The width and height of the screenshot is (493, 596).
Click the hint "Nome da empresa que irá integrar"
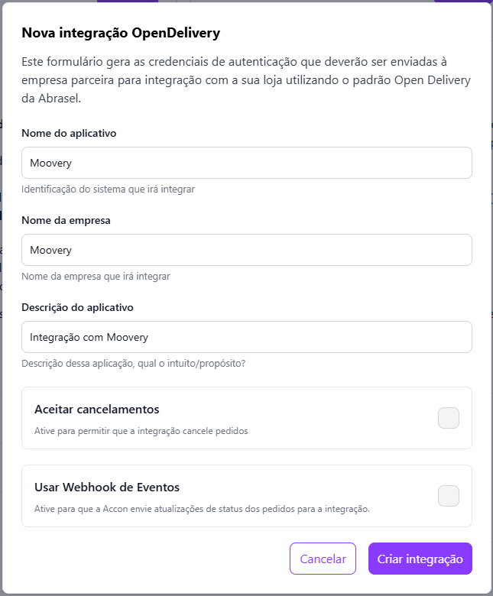(96, 276)
